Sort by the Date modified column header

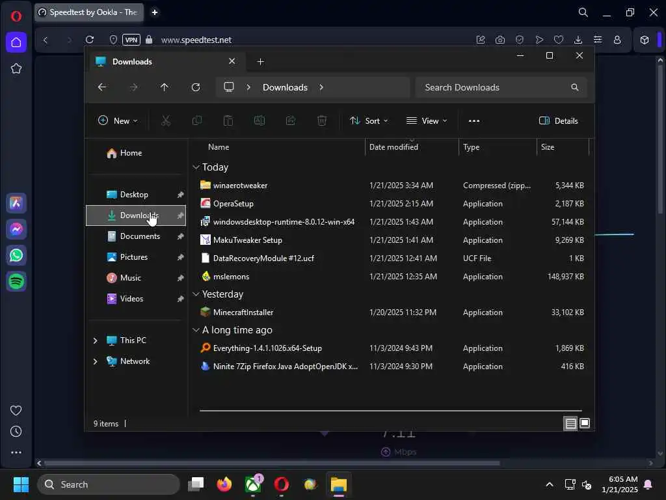coord(393,147)
